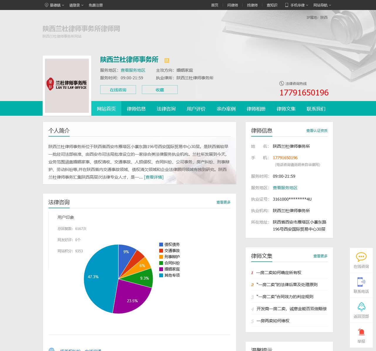Click the 在线咨询 chat bubble sidebar icon
This screenshot has width=376, height=351.
tap(361, 257)
